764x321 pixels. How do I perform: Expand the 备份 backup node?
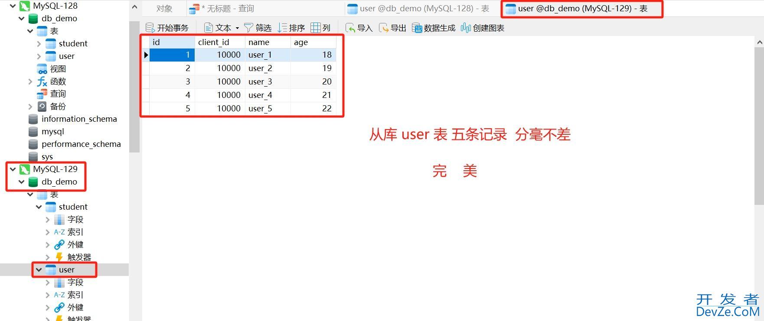pyautogui.click(x=30, y=107)
